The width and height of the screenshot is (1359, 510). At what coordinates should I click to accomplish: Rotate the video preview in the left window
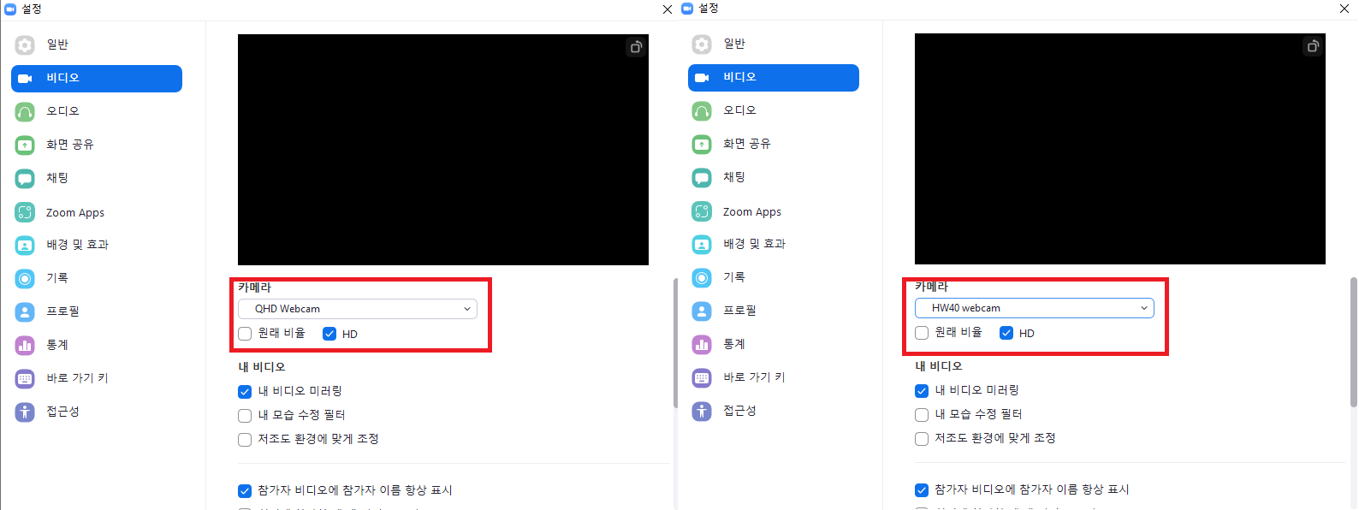(636, 47)
